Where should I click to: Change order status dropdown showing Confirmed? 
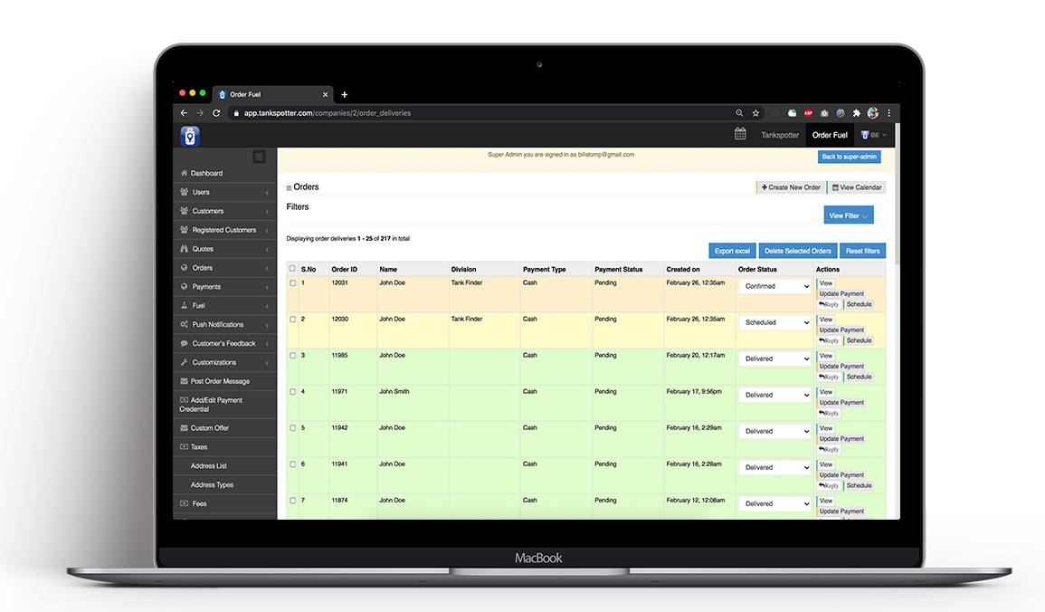774,285
